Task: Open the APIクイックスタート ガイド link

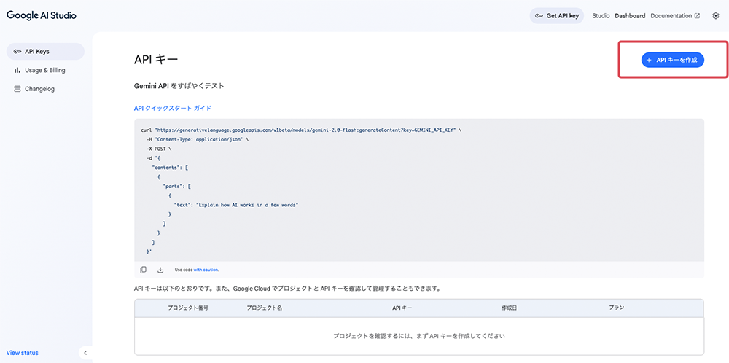Action: tap(173, 109)
